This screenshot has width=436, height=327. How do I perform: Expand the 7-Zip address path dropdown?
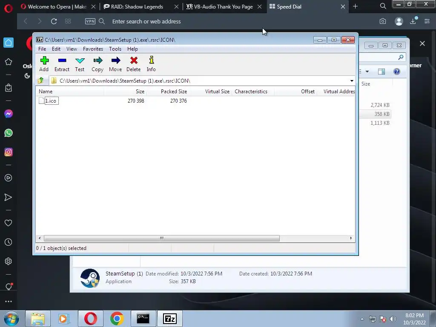(x=352, y=81)
